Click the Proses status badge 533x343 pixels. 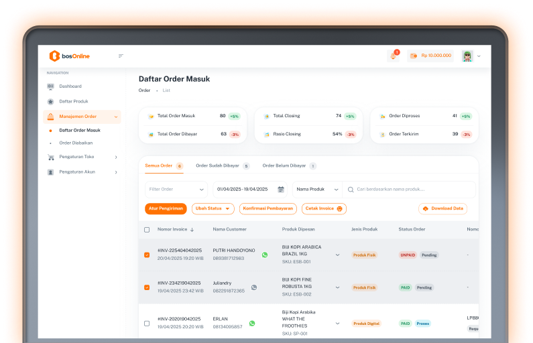click(x=423, y=324)
